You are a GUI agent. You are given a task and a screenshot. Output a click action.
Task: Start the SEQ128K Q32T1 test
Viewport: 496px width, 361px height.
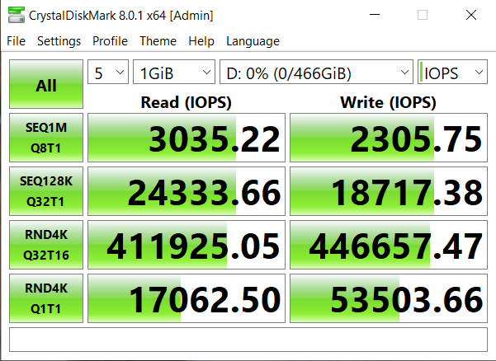(46, 191)
